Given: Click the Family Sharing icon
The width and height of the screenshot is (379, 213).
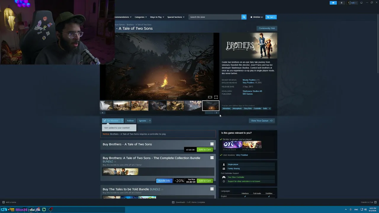Looking at the screenshot, I should pos(224,169).
